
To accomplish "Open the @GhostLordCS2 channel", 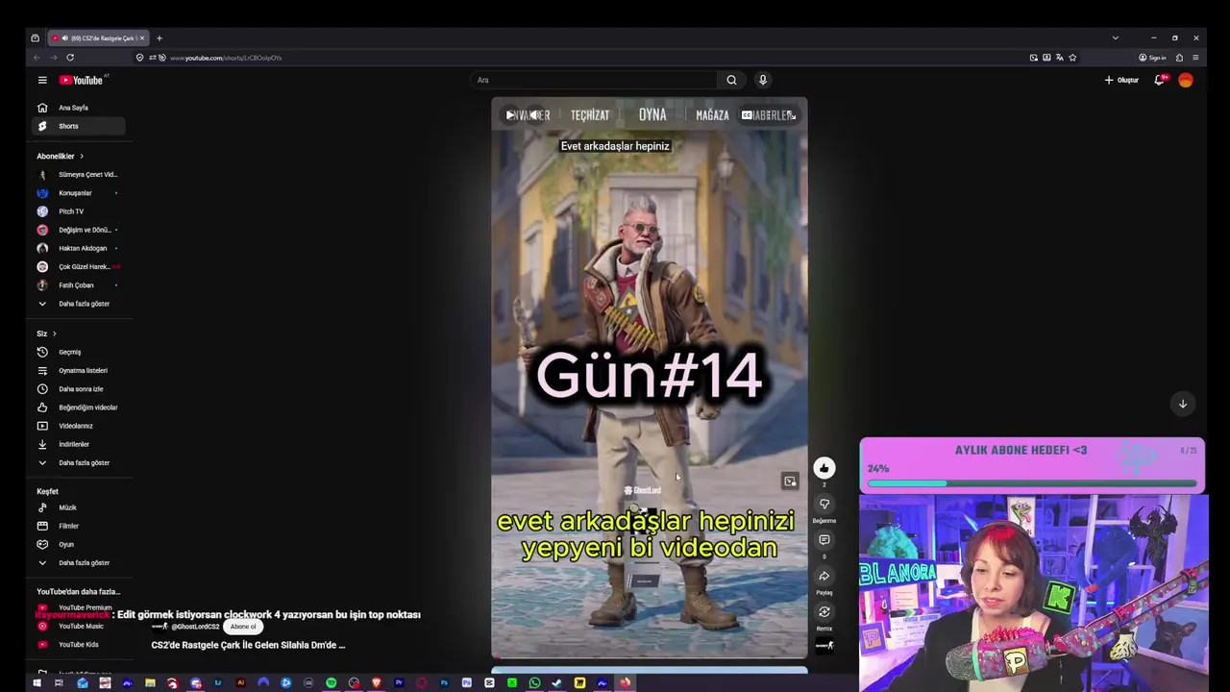I will click(x=195, y=627).
